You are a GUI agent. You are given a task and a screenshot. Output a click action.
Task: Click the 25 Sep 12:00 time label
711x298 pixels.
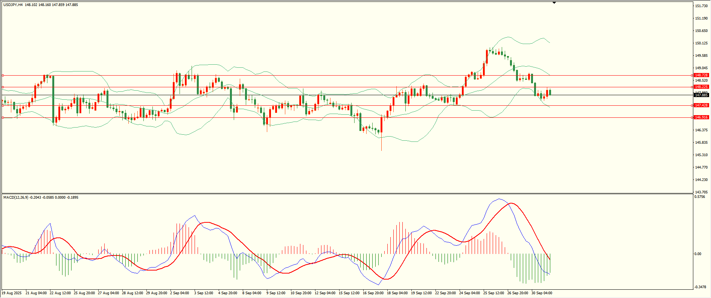[x=493, y=293]
